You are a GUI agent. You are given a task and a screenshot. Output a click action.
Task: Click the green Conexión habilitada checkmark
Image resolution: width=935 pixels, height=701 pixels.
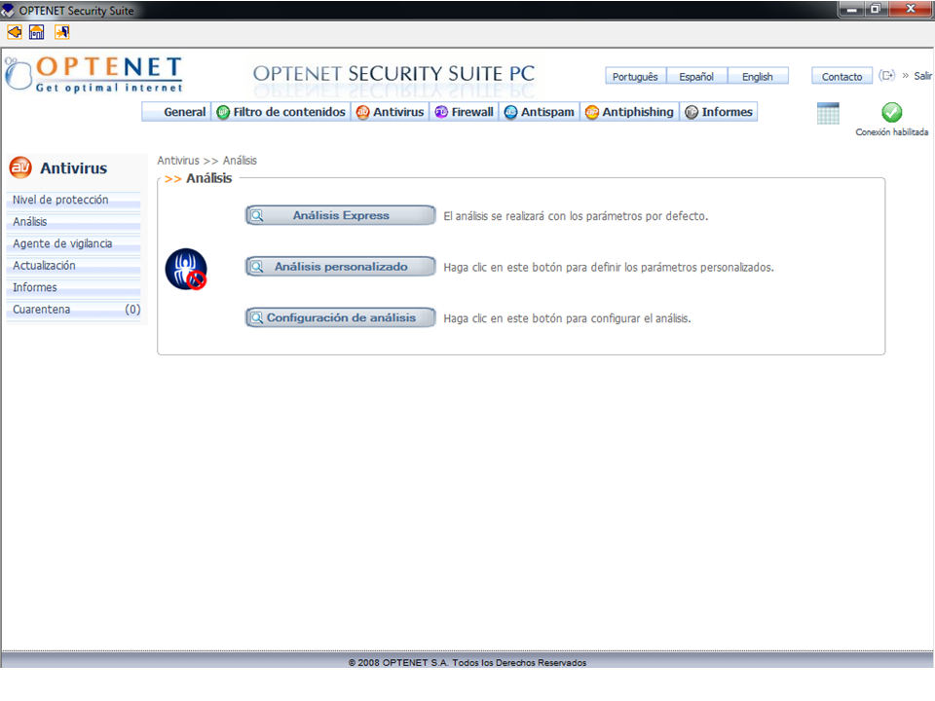891,113
